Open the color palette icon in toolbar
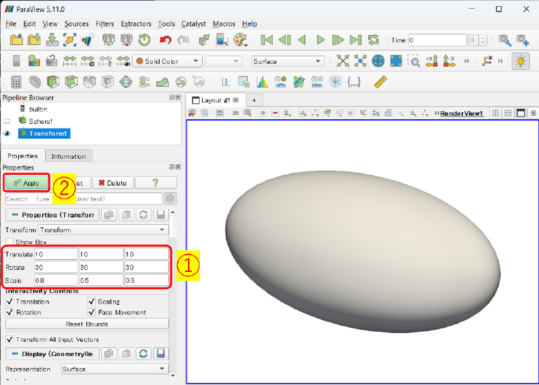The height and width of the screenshot is (385, 539). point(241,40)
